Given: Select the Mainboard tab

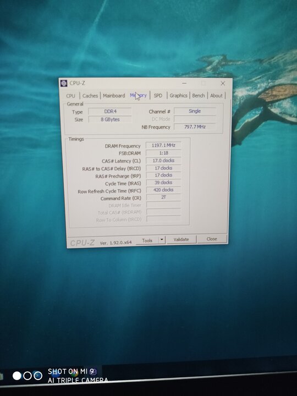Looking at the screenshot, I should (114, 96).
